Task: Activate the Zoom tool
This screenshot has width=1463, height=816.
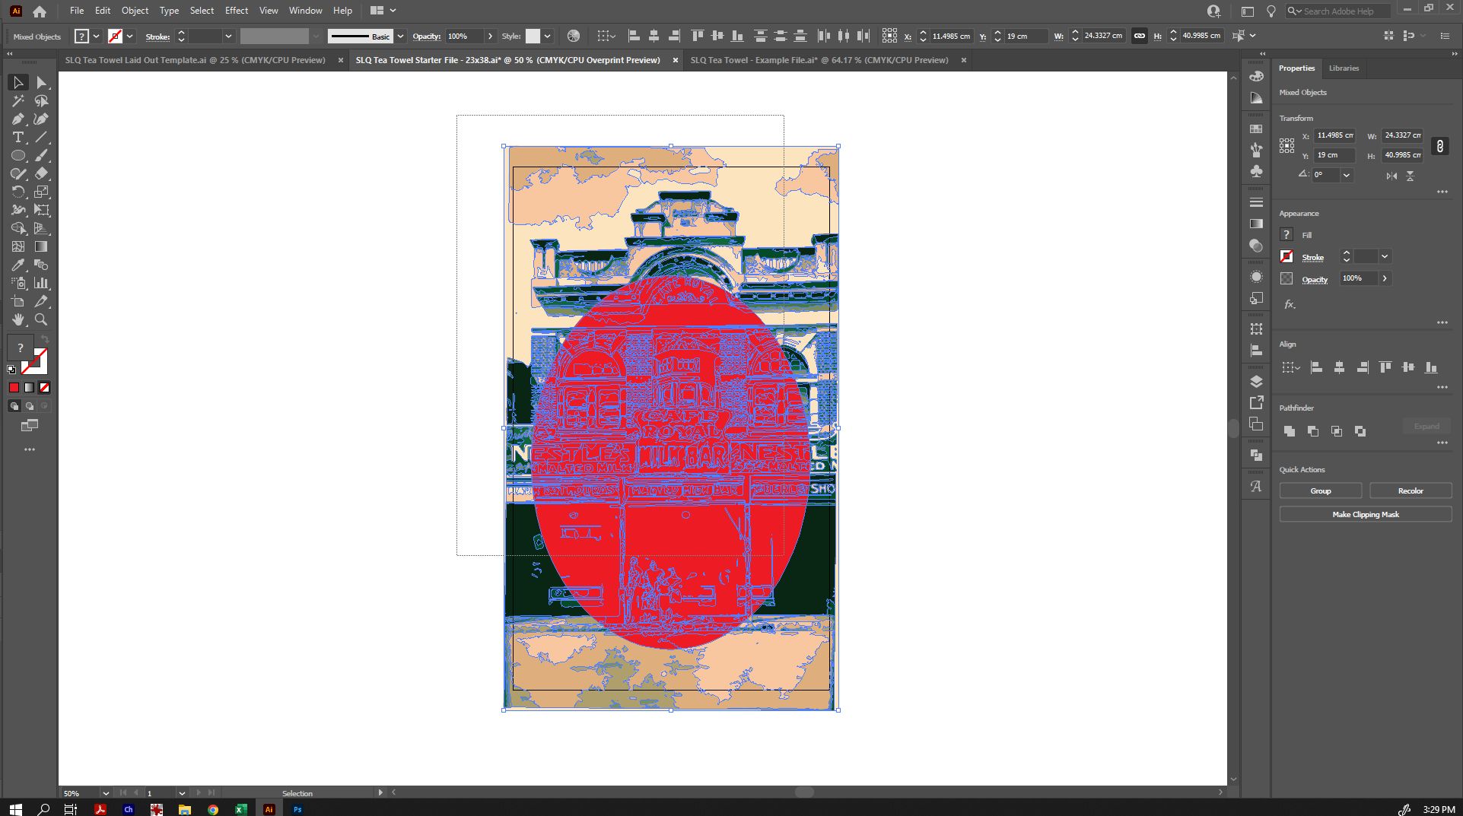Action: (42, 319)
